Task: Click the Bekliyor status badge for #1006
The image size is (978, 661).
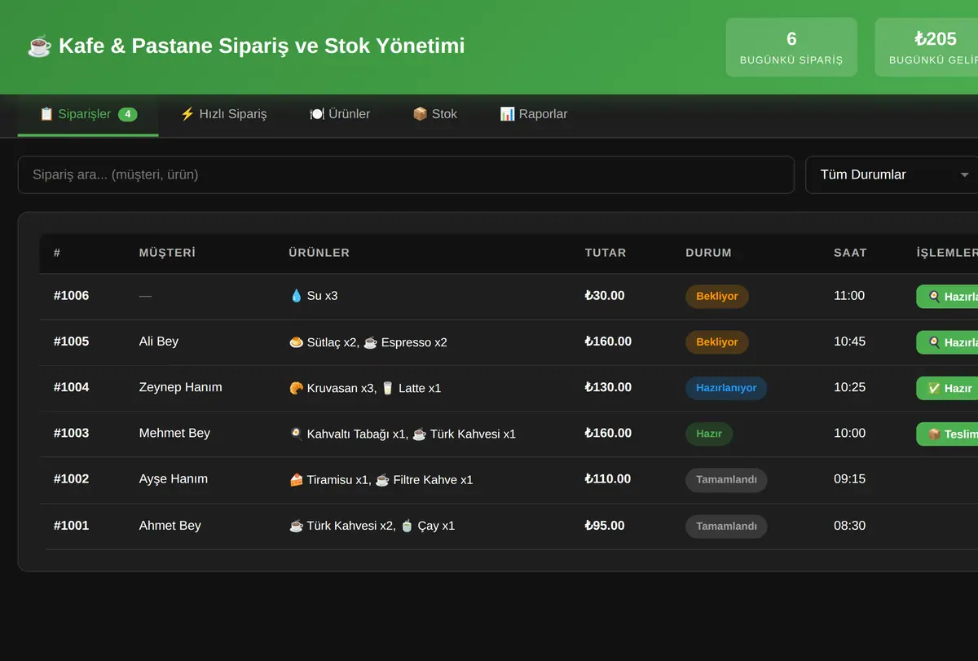Action: pyautogui.click(x=717, y=296)
